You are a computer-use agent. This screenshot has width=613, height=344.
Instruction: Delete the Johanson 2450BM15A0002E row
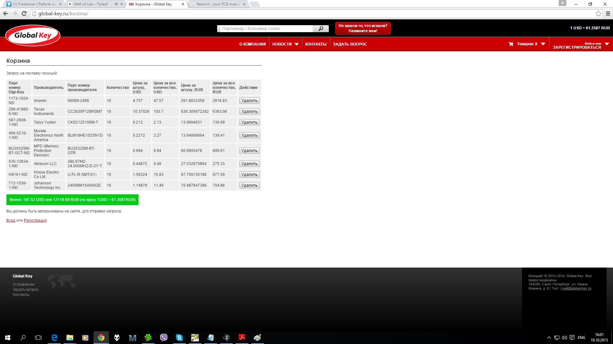249,185
